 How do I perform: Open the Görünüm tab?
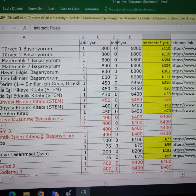click(x=92, y=9)
